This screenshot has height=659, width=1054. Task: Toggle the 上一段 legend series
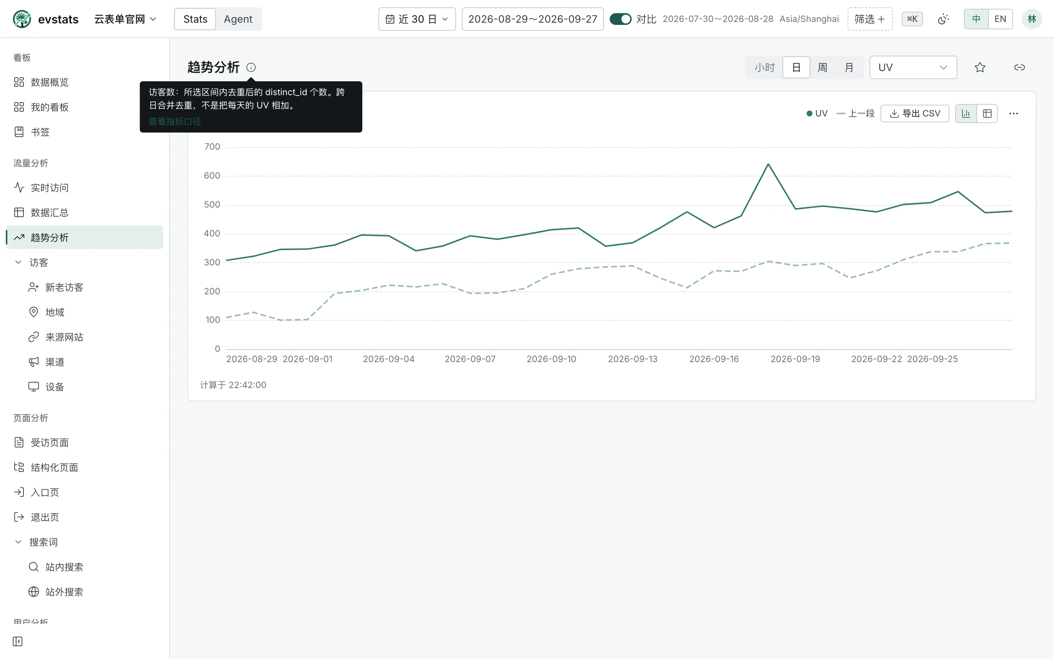[855, 113]
